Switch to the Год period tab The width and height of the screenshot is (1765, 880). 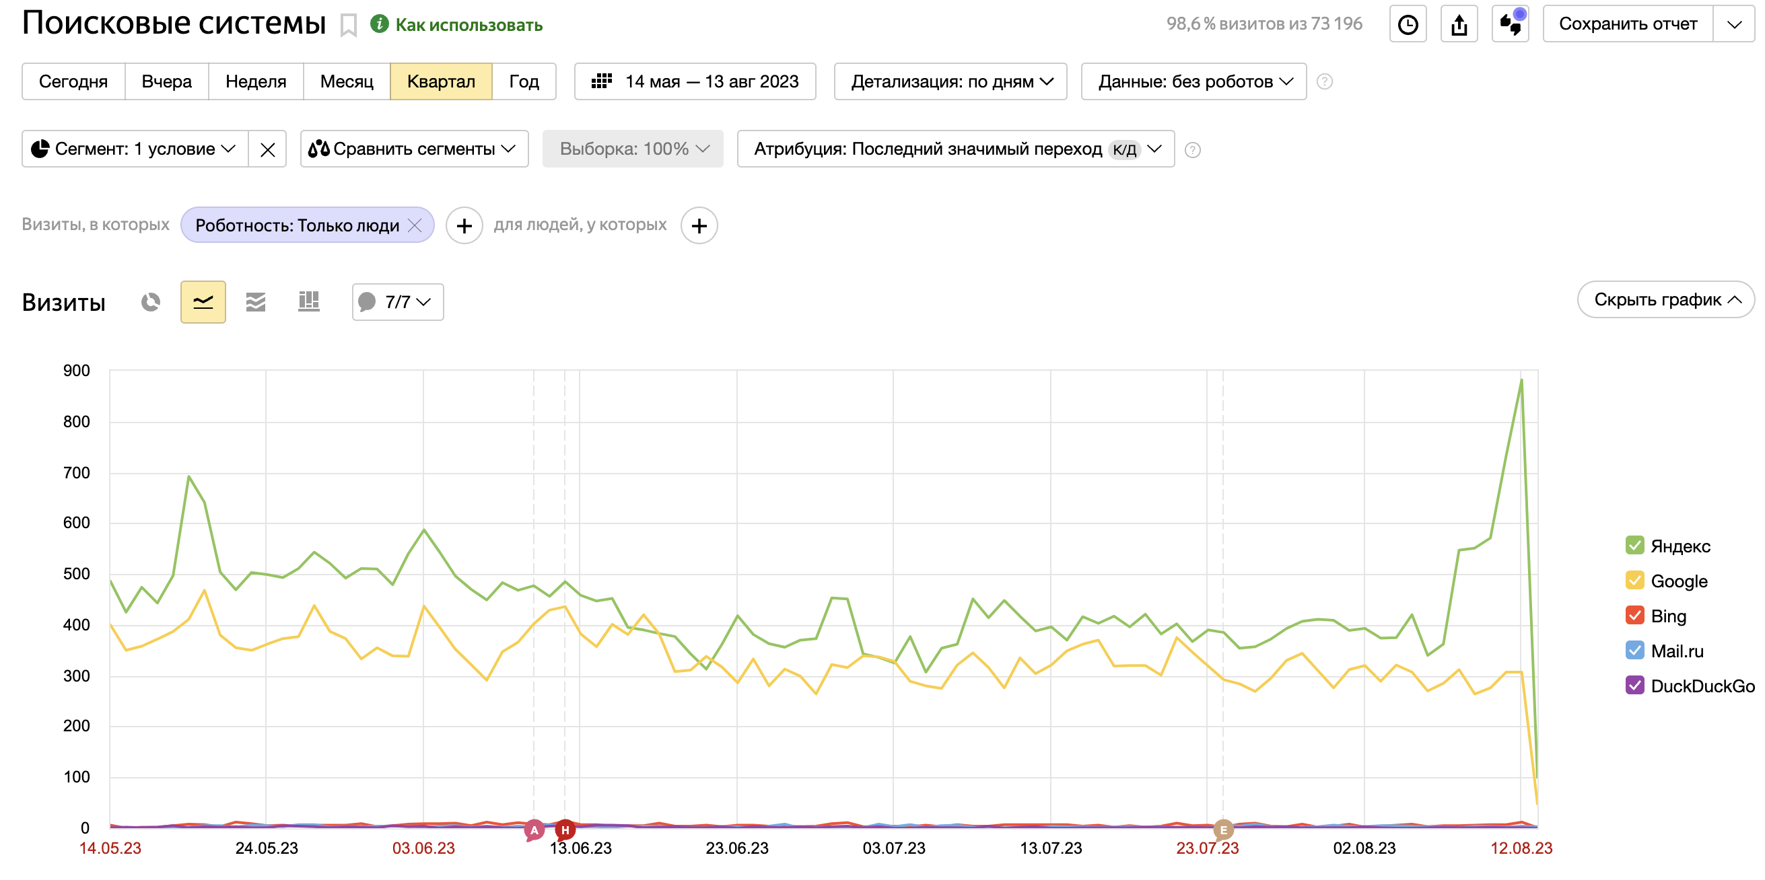point(524,81)
